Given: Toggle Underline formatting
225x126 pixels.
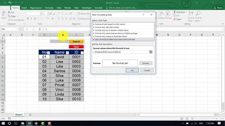Looking at the screenshot, I should pos(35,19).
